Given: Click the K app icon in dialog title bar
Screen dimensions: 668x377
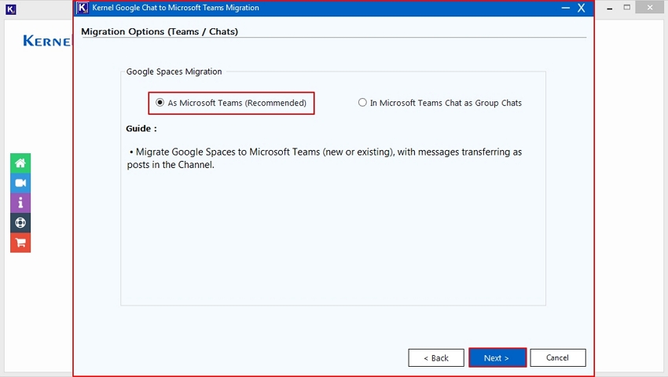Looking at the screenshot, I should tap(83, 8).
